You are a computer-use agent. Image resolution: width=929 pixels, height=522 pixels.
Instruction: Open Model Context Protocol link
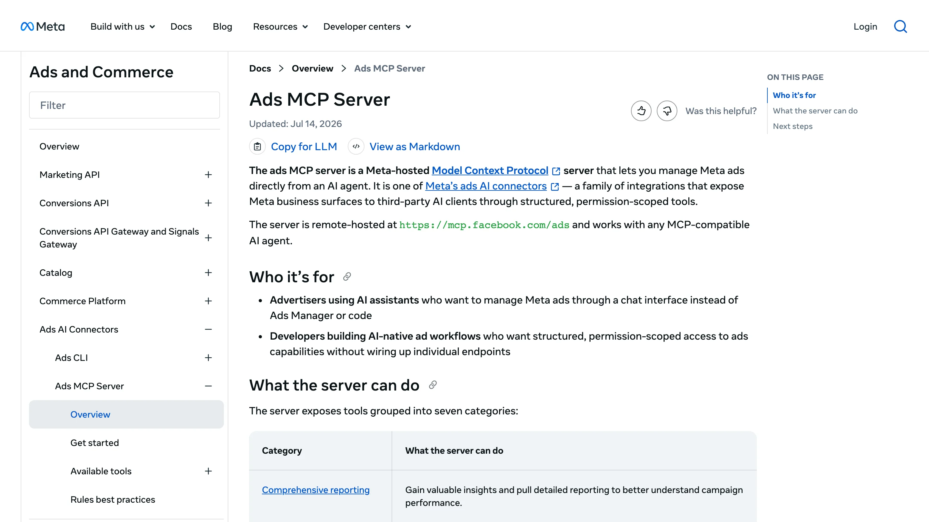click(490, 170)
